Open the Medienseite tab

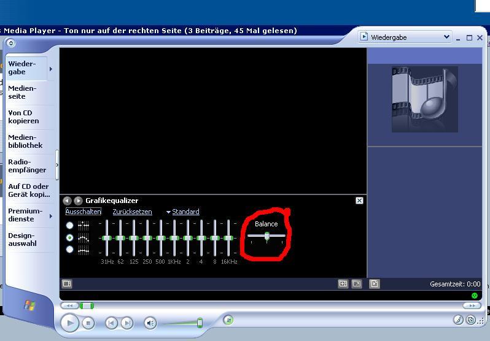tap(29, 93)
